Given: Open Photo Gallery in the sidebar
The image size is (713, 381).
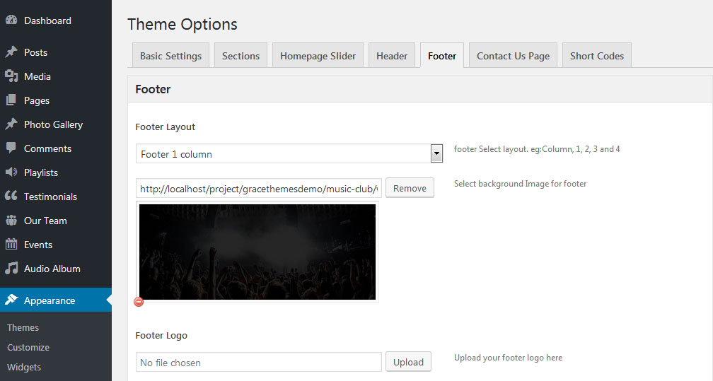Looking at the screenshot, I should click(x=55, y=124).
